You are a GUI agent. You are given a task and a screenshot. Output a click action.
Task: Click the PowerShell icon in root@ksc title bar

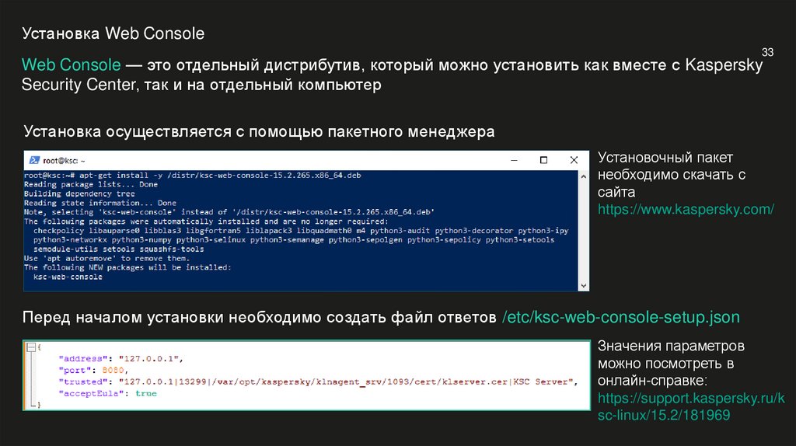coord(34,160)
